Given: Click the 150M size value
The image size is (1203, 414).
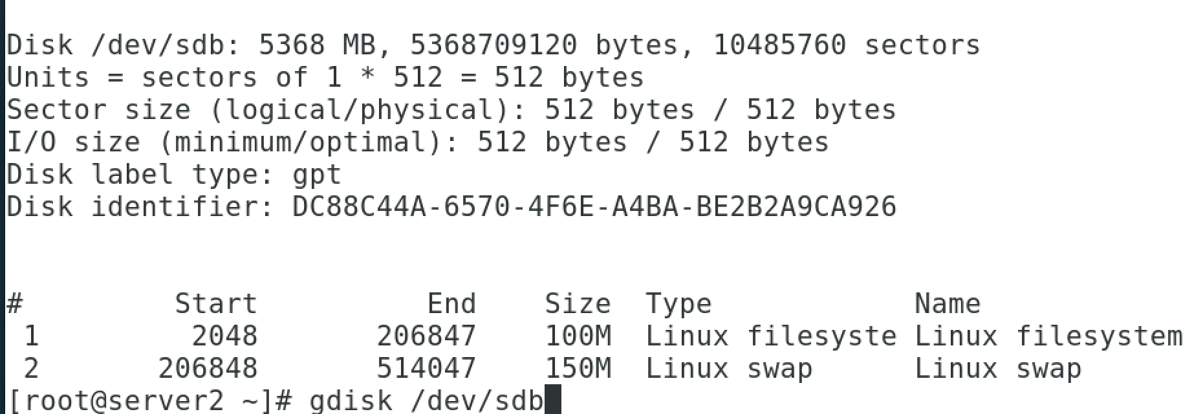Looking at the screenshot, I should (578, 368).
